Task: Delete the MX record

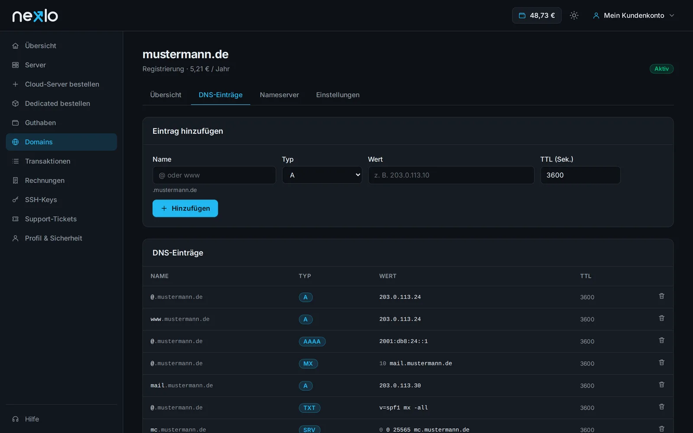Action: [661, 362]
